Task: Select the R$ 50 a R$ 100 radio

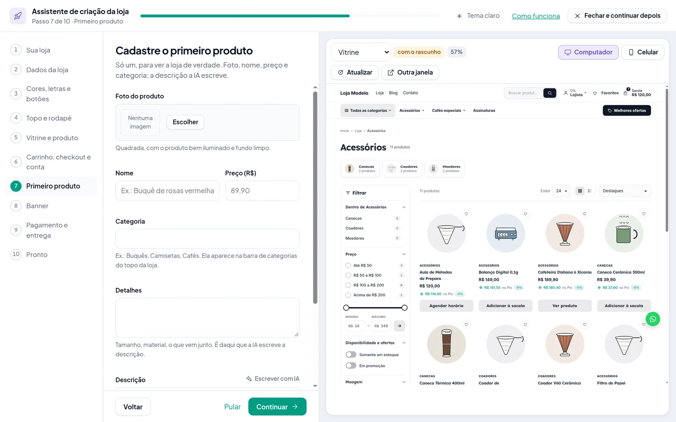Action: (x=348, y=275)
